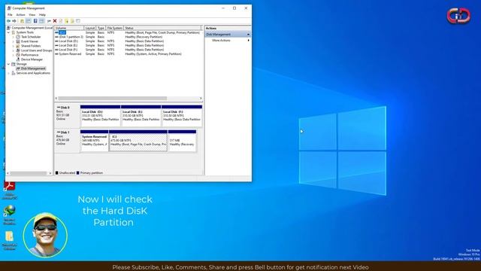
Task: Sort by the Status column header
Action: [x=162, y=28]
